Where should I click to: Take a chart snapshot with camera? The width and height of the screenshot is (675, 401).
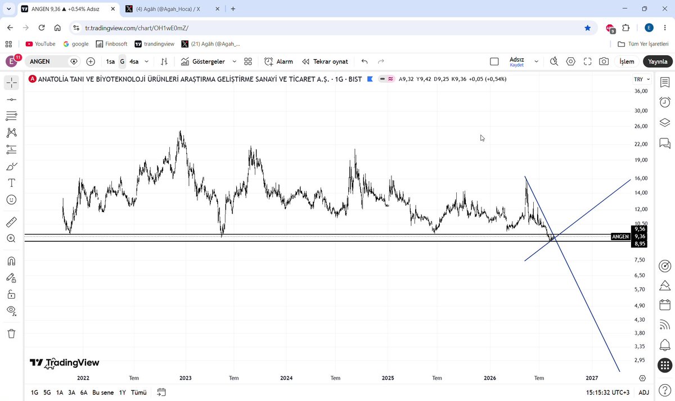pyautogui.click(x=604, y=61)
